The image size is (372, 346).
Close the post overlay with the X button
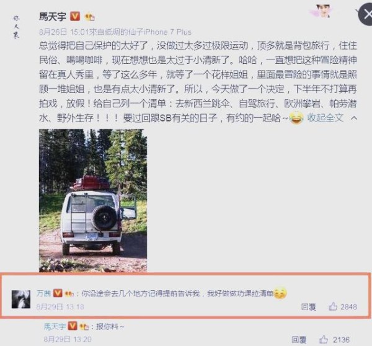(366, 15)
